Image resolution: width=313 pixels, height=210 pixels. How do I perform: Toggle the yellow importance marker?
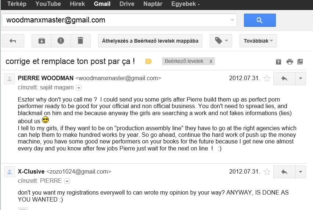pyautogui.click(x=148, y=61)
